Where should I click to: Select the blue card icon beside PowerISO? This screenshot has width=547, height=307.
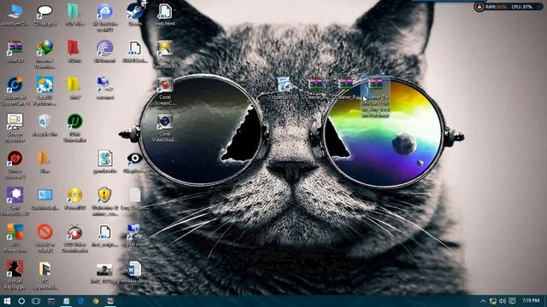pos(44,197)
